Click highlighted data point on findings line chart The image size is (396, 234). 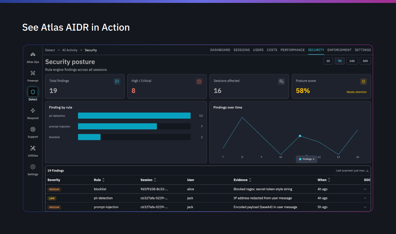click(300, 136)
